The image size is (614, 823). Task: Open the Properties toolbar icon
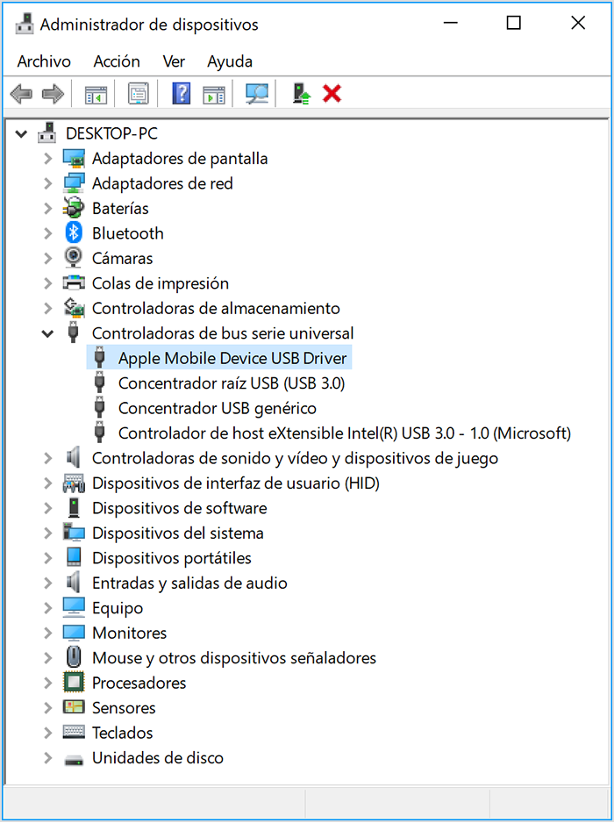pyautogui.click(x=139, y=93)
